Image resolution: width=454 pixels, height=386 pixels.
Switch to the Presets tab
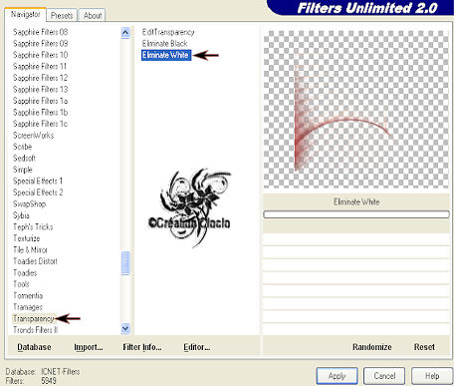[x=62, y=15]
